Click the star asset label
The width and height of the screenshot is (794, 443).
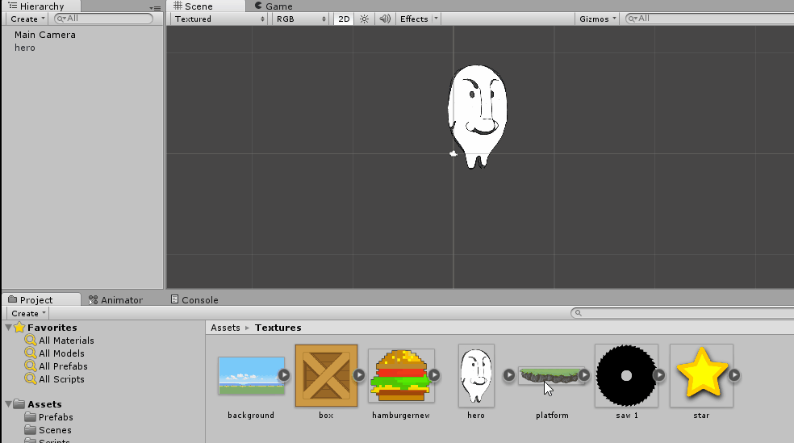pyautogui.click(x=701, y=415)
